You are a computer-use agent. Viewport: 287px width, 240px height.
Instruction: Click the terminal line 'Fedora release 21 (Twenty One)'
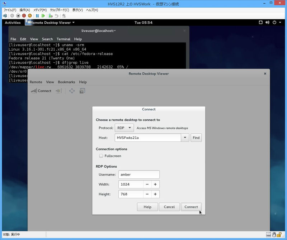42,58
